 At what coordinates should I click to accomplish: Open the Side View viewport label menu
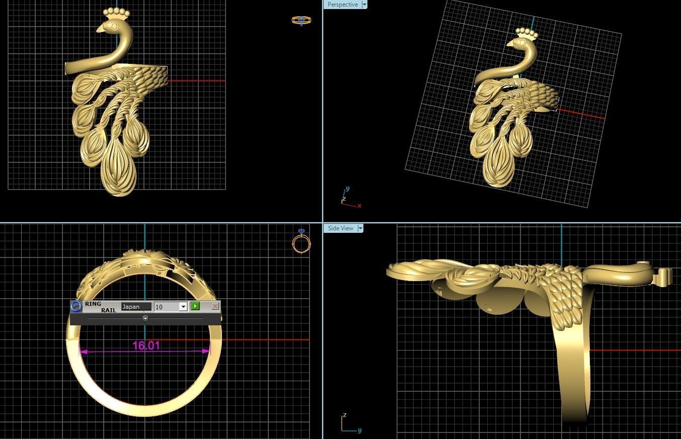point(341,228)
